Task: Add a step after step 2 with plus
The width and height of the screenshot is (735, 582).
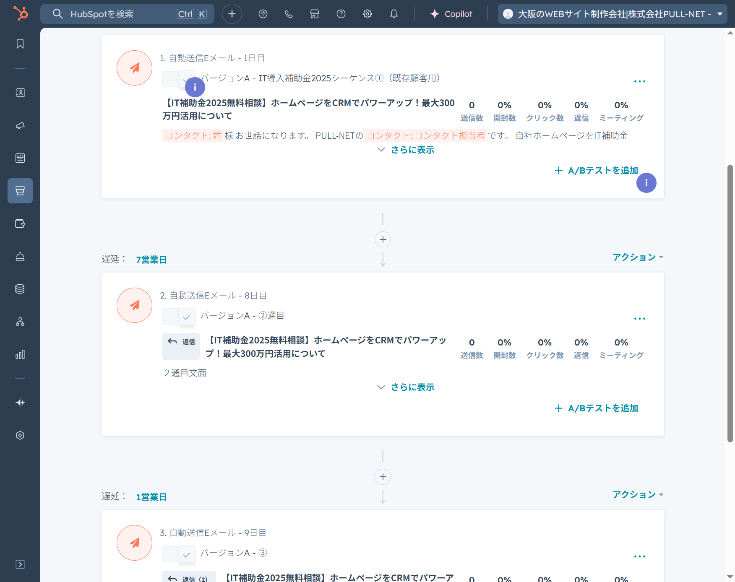Action: click(383, 477)
